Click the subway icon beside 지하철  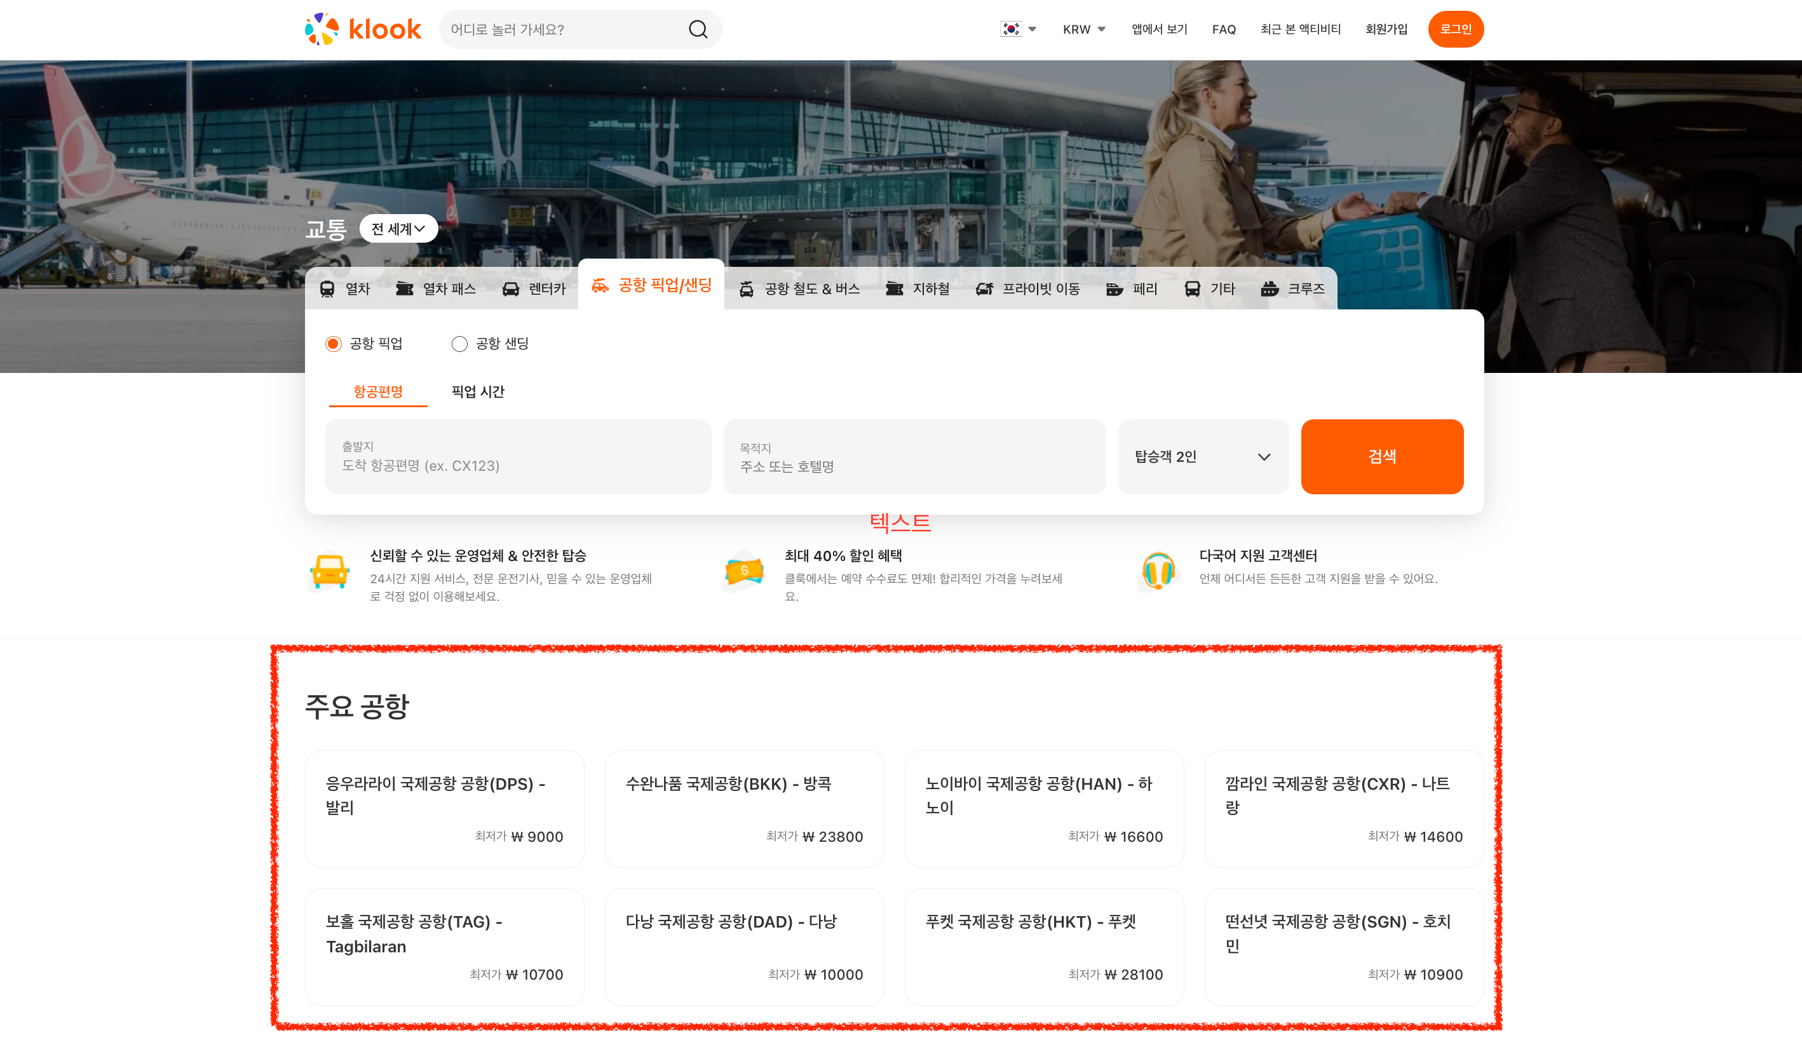coord(895,289)
